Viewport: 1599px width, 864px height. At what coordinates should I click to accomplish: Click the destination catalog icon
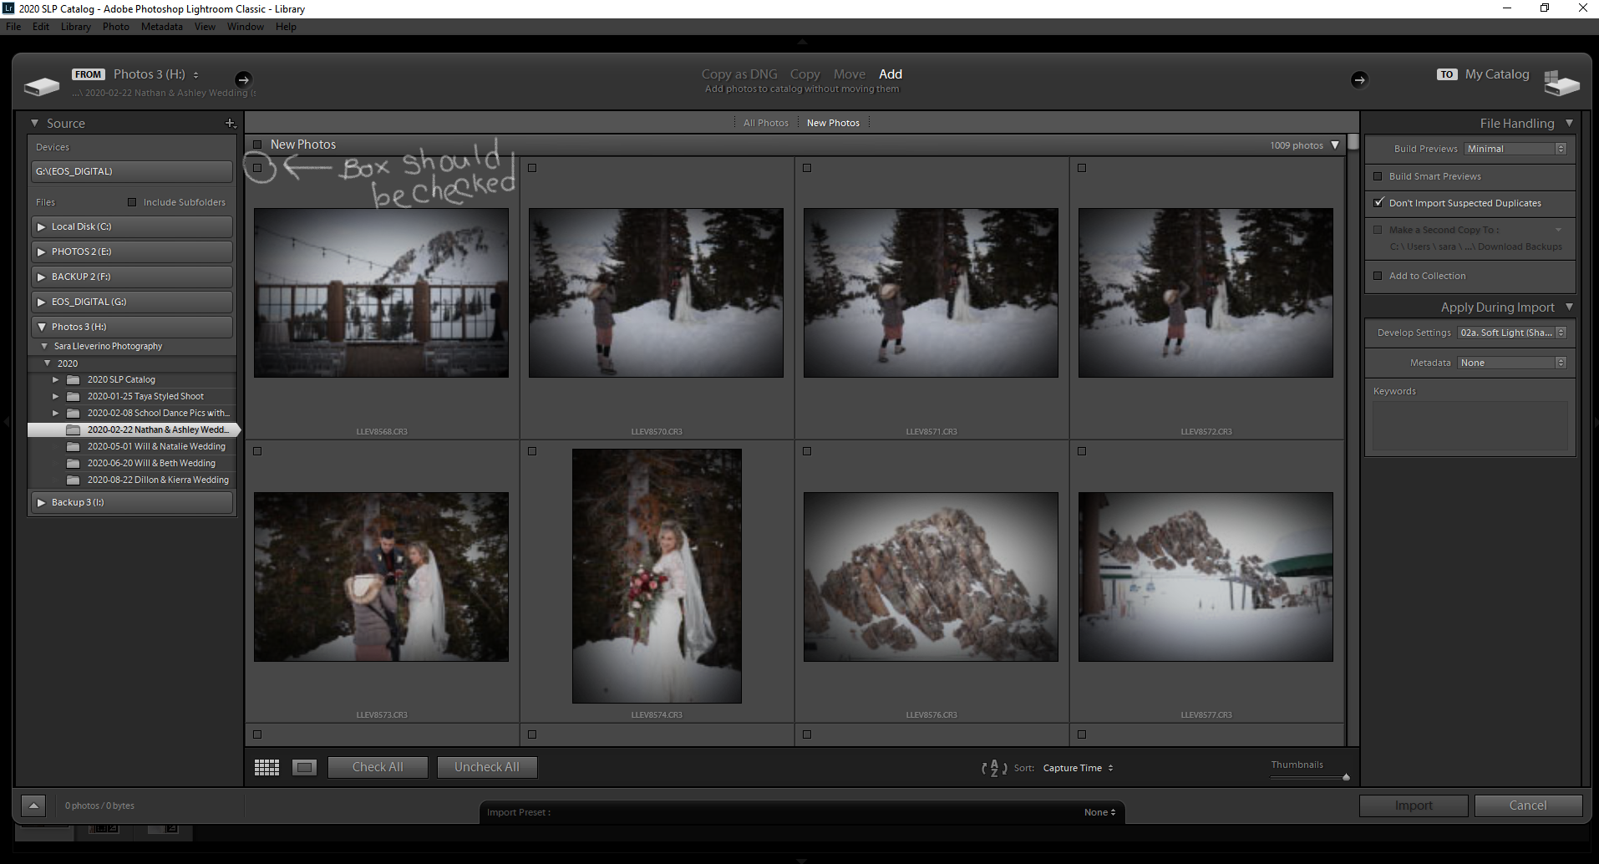point(1562,83)
